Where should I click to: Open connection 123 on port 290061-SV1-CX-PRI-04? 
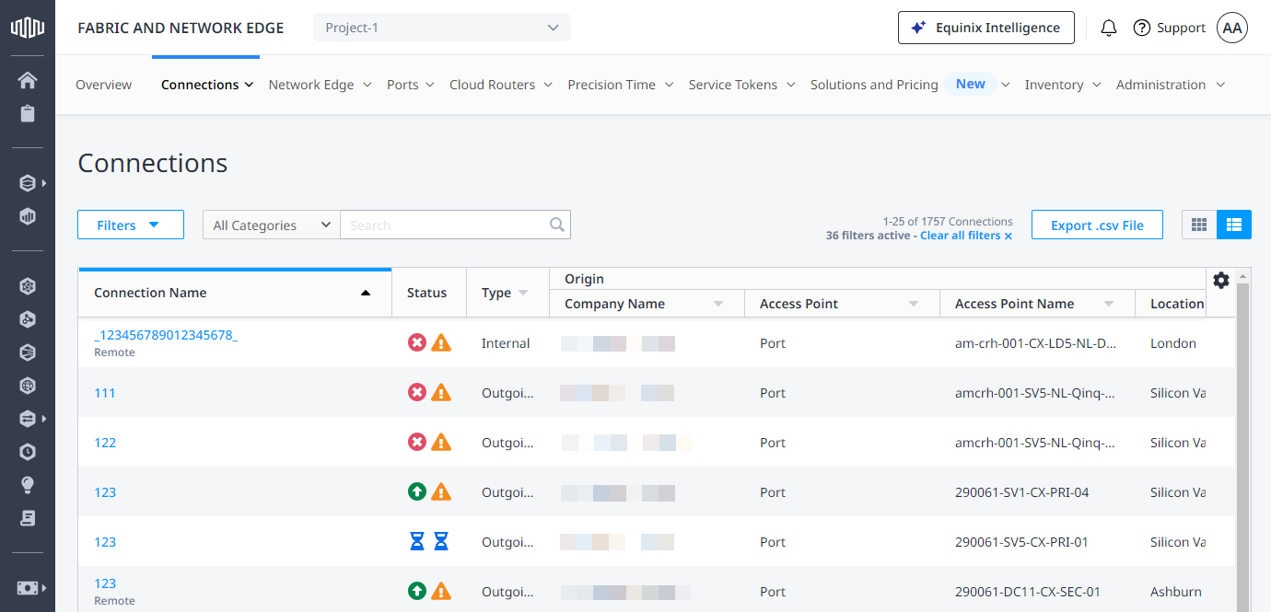coord(105,492)
